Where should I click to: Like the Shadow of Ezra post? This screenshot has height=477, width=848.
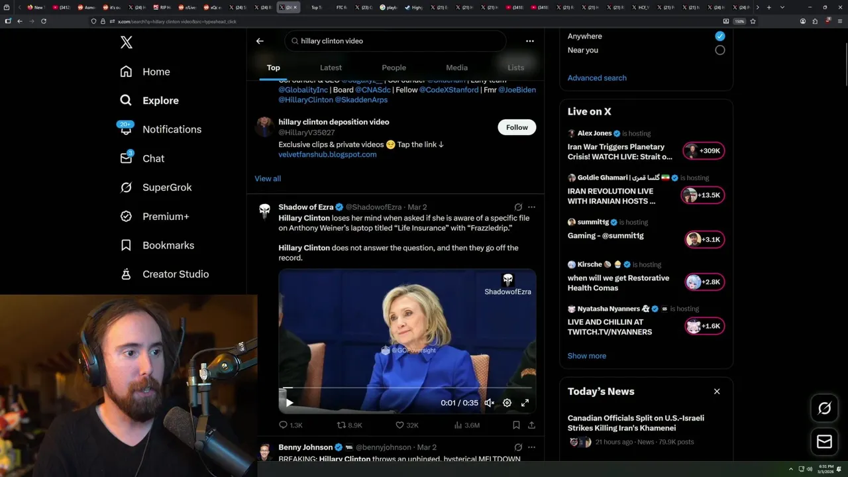pyautogui.click(x=407, y=425)
